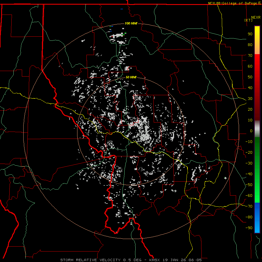Click the KT units label above color scale
Viewport: 262px width, 262px height.
click(249, 20)
